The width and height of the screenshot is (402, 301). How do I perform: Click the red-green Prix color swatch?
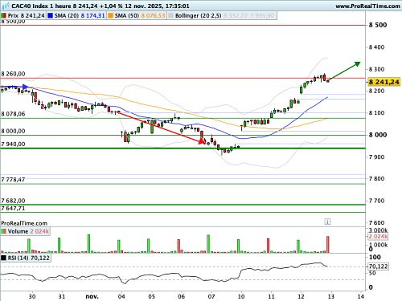pos(4,16)
